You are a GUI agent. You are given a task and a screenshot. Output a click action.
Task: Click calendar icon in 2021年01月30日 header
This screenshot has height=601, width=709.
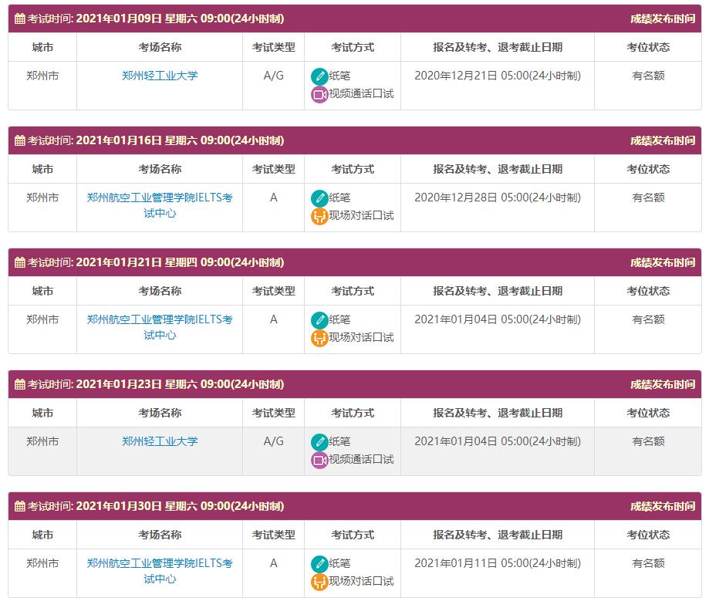click(x=20, y=506)
